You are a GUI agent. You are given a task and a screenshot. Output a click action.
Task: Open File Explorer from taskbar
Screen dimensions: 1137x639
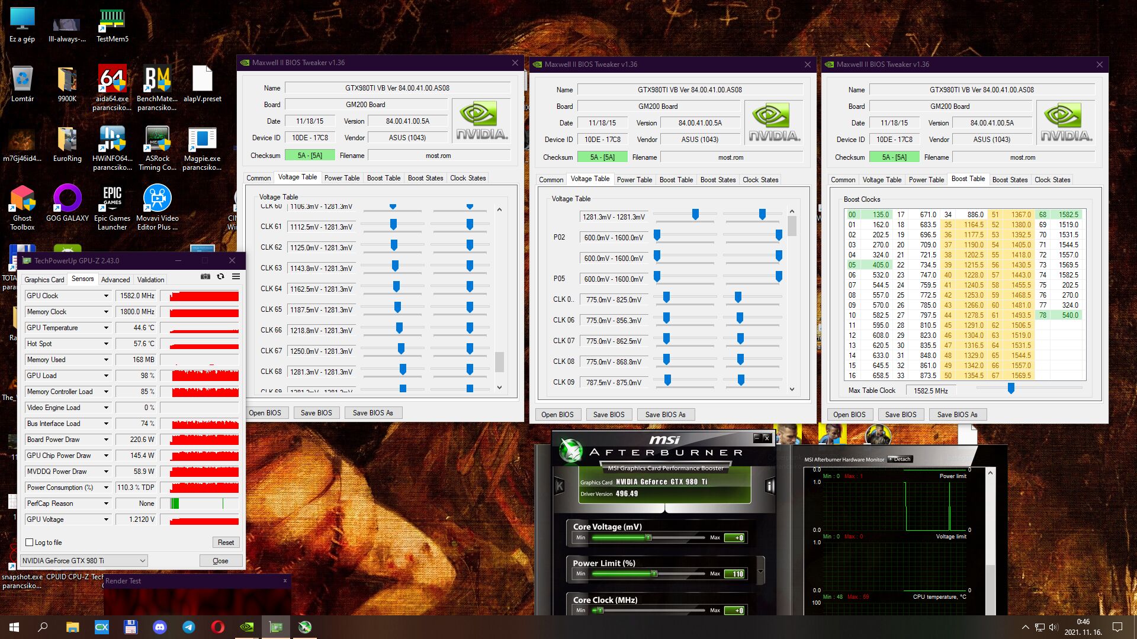pyautogui.click(x=72, y=627)
